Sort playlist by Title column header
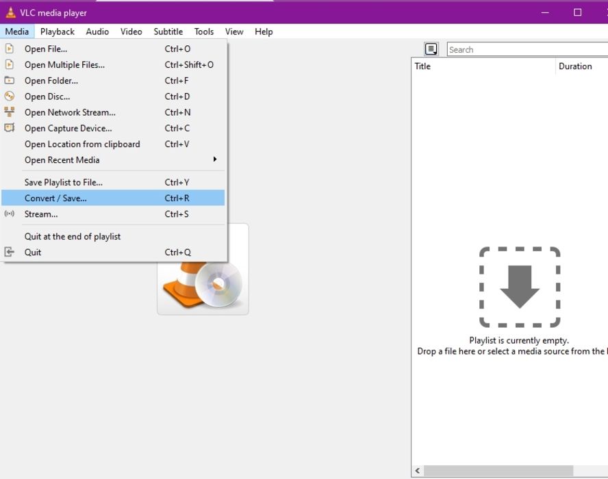608x479 pixels. [x=483, y=66]
